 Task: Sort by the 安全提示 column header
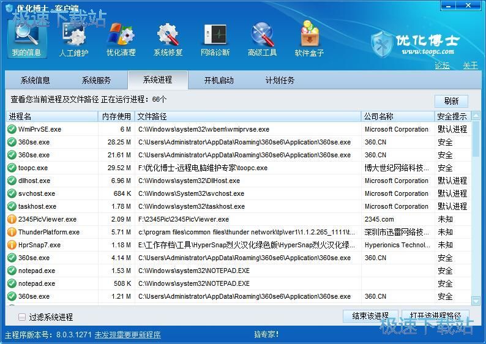tap(453, 116)
